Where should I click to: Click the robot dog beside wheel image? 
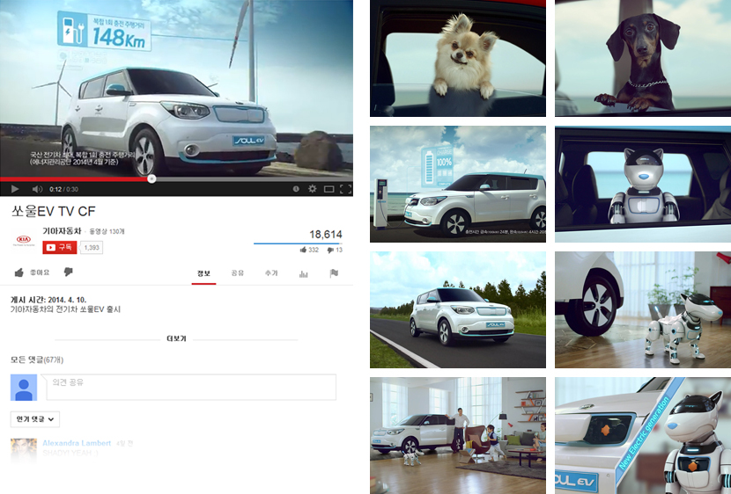(643, 309)
